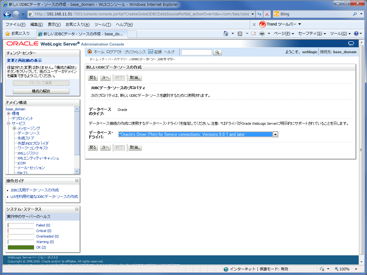Click the domain tree scrollbar up arrow
This screenshot has height=275, width=367.
(77, 109)
